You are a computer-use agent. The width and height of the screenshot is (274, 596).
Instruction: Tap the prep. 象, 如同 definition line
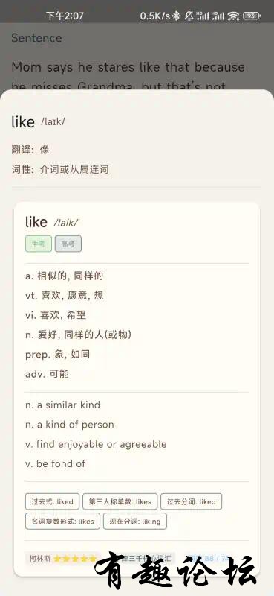58,355
